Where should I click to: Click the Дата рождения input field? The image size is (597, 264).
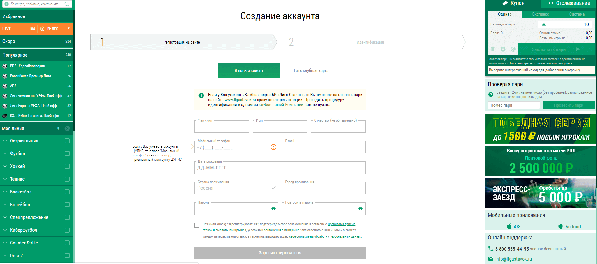point(280,168)
